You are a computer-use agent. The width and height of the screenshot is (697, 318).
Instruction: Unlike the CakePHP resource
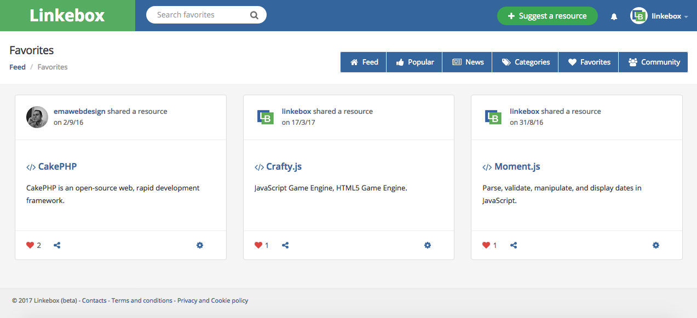[30, 245]
